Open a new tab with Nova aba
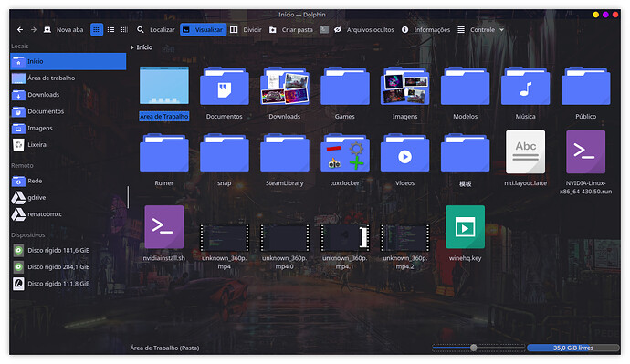This screenshot has width=630, height=364. point(64,30)
